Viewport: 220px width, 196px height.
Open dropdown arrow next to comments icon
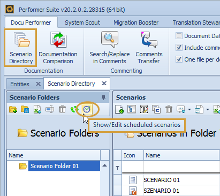click(x=189, y=109)
